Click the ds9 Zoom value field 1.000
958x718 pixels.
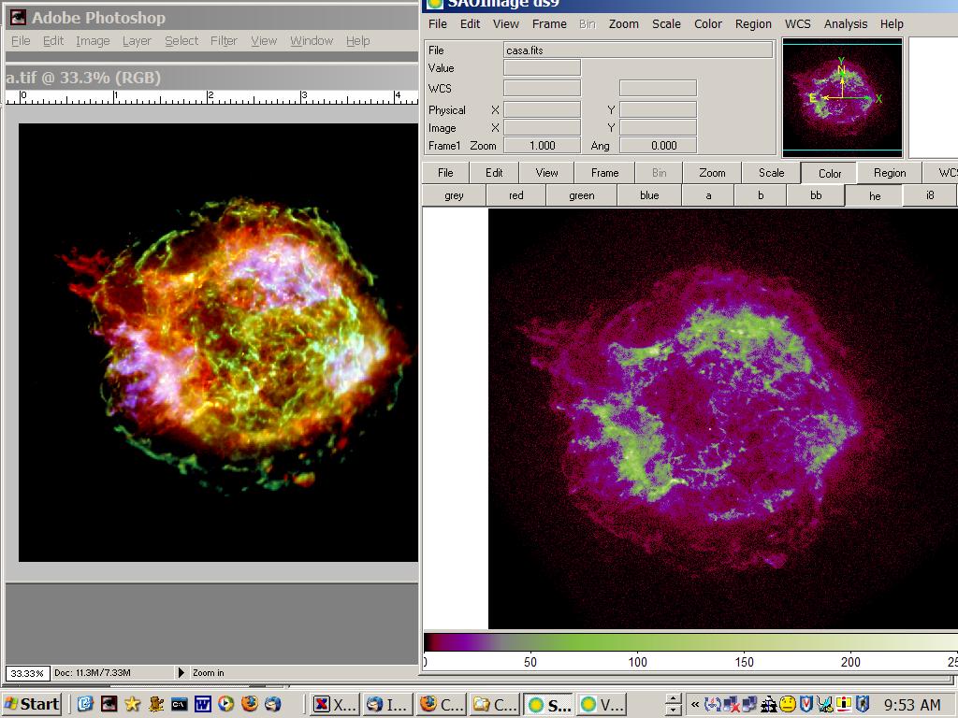click(x=542, y=145)
